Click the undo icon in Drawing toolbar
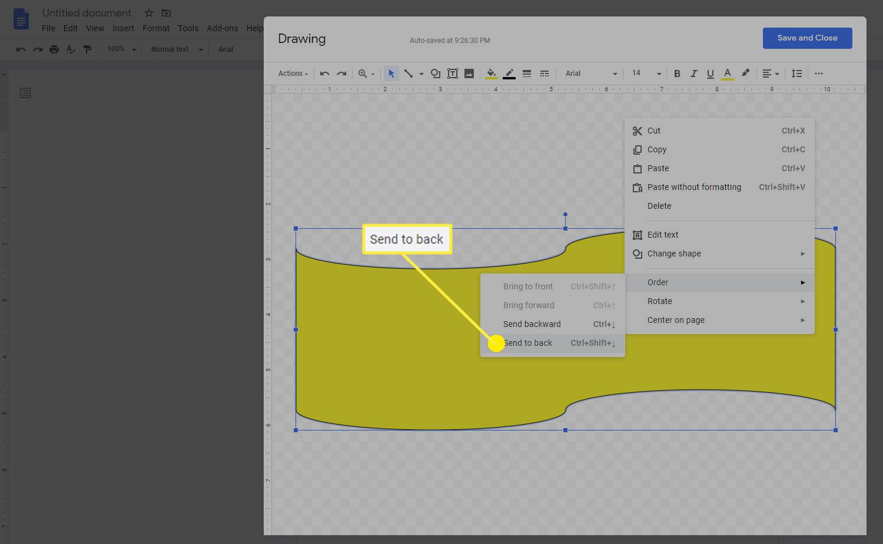Screen dimensions: 883x544 [324, 74]
